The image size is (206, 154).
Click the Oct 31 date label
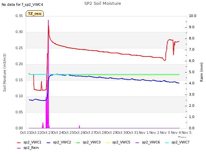click(133, 133)
